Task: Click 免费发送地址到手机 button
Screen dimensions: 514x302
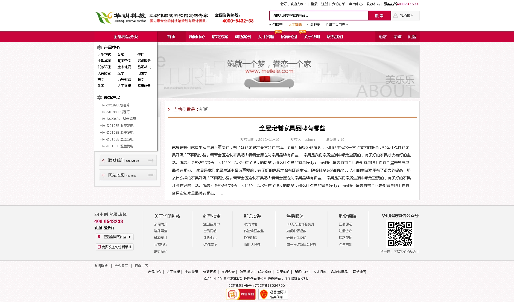Action: point(115,247)
